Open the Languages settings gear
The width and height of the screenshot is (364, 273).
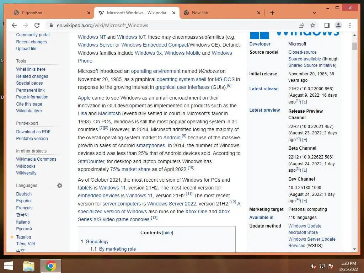(x=60, y=186)
